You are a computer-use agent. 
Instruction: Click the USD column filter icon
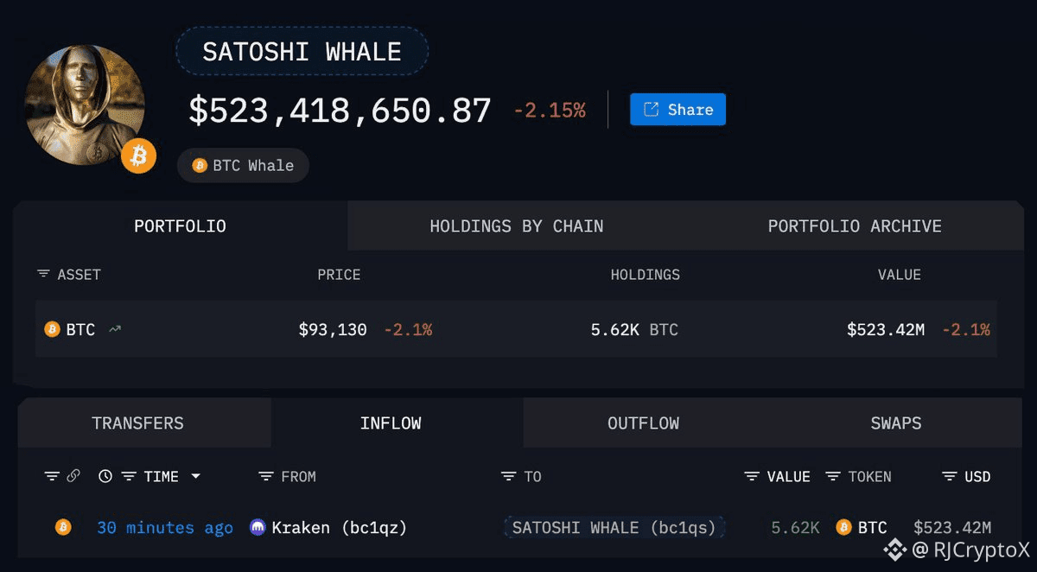[950, 476]
